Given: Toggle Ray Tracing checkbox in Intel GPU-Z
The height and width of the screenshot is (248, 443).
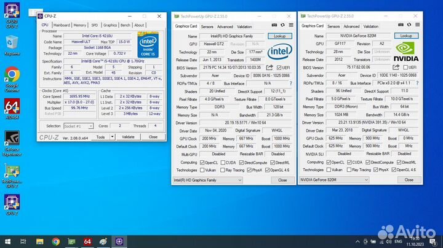Looking at the screenshot, I should pyautogui.click(x=223, y=170).
